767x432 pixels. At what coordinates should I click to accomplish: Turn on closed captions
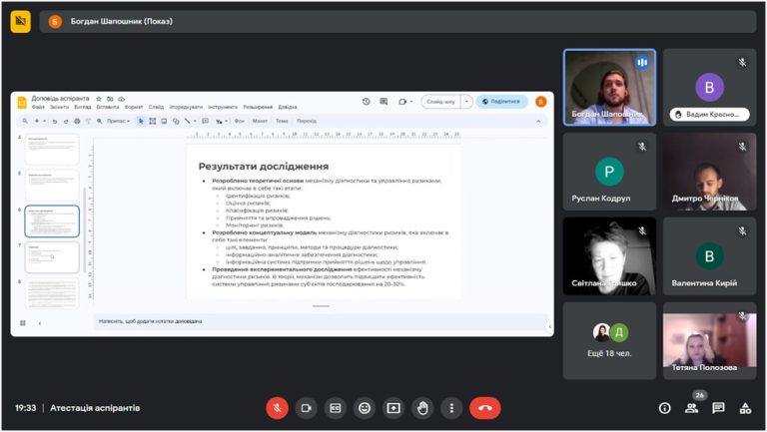[x=336, y=408]
